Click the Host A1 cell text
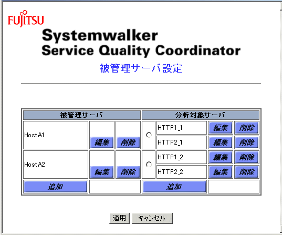 (34, 135)
